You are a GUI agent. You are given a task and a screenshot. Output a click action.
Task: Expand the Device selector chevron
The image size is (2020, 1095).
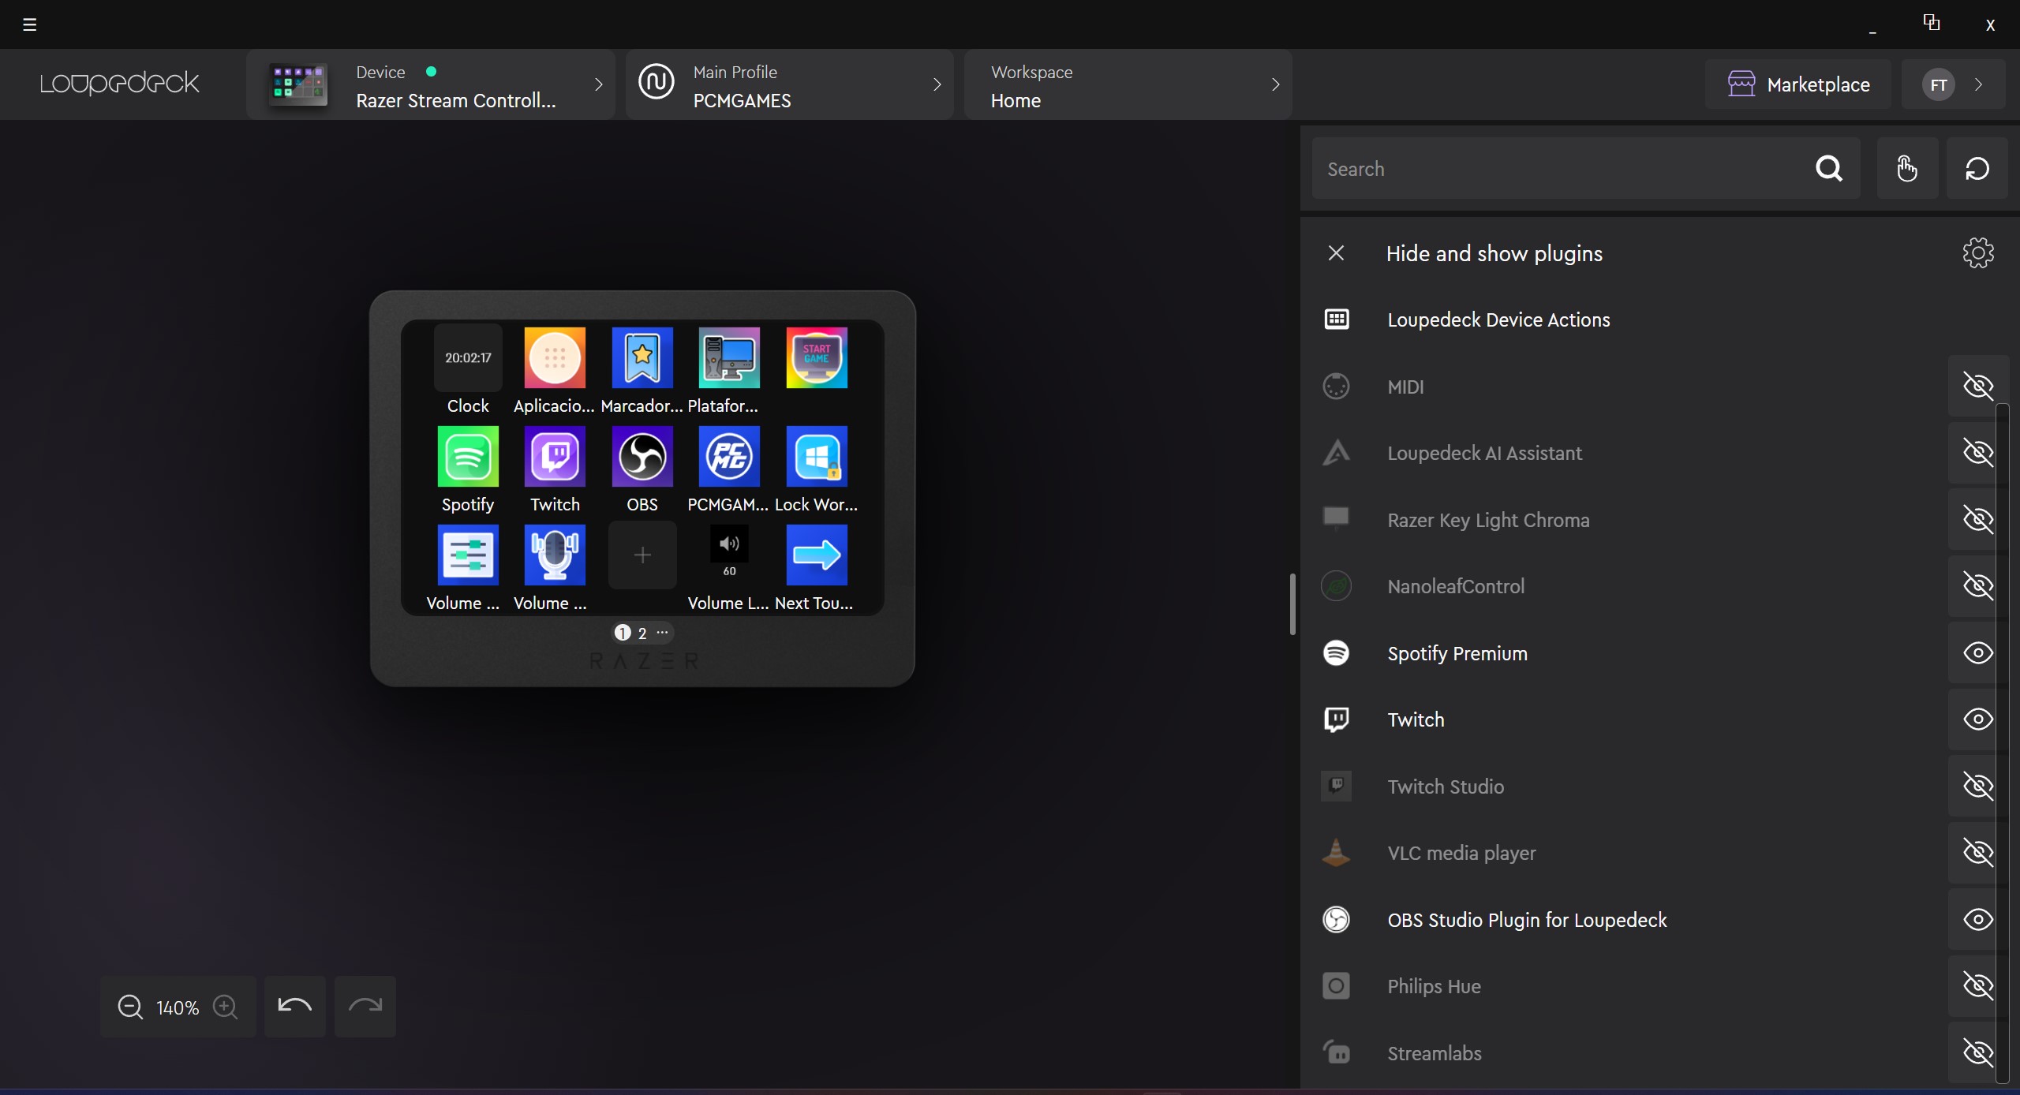(598, 84)
